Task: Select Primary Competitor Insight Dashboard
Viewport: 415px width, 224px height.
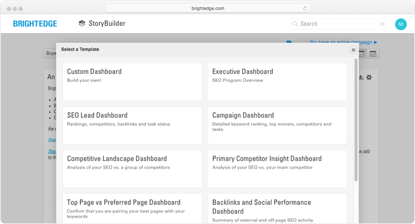Action: click(x=277, y=169)
